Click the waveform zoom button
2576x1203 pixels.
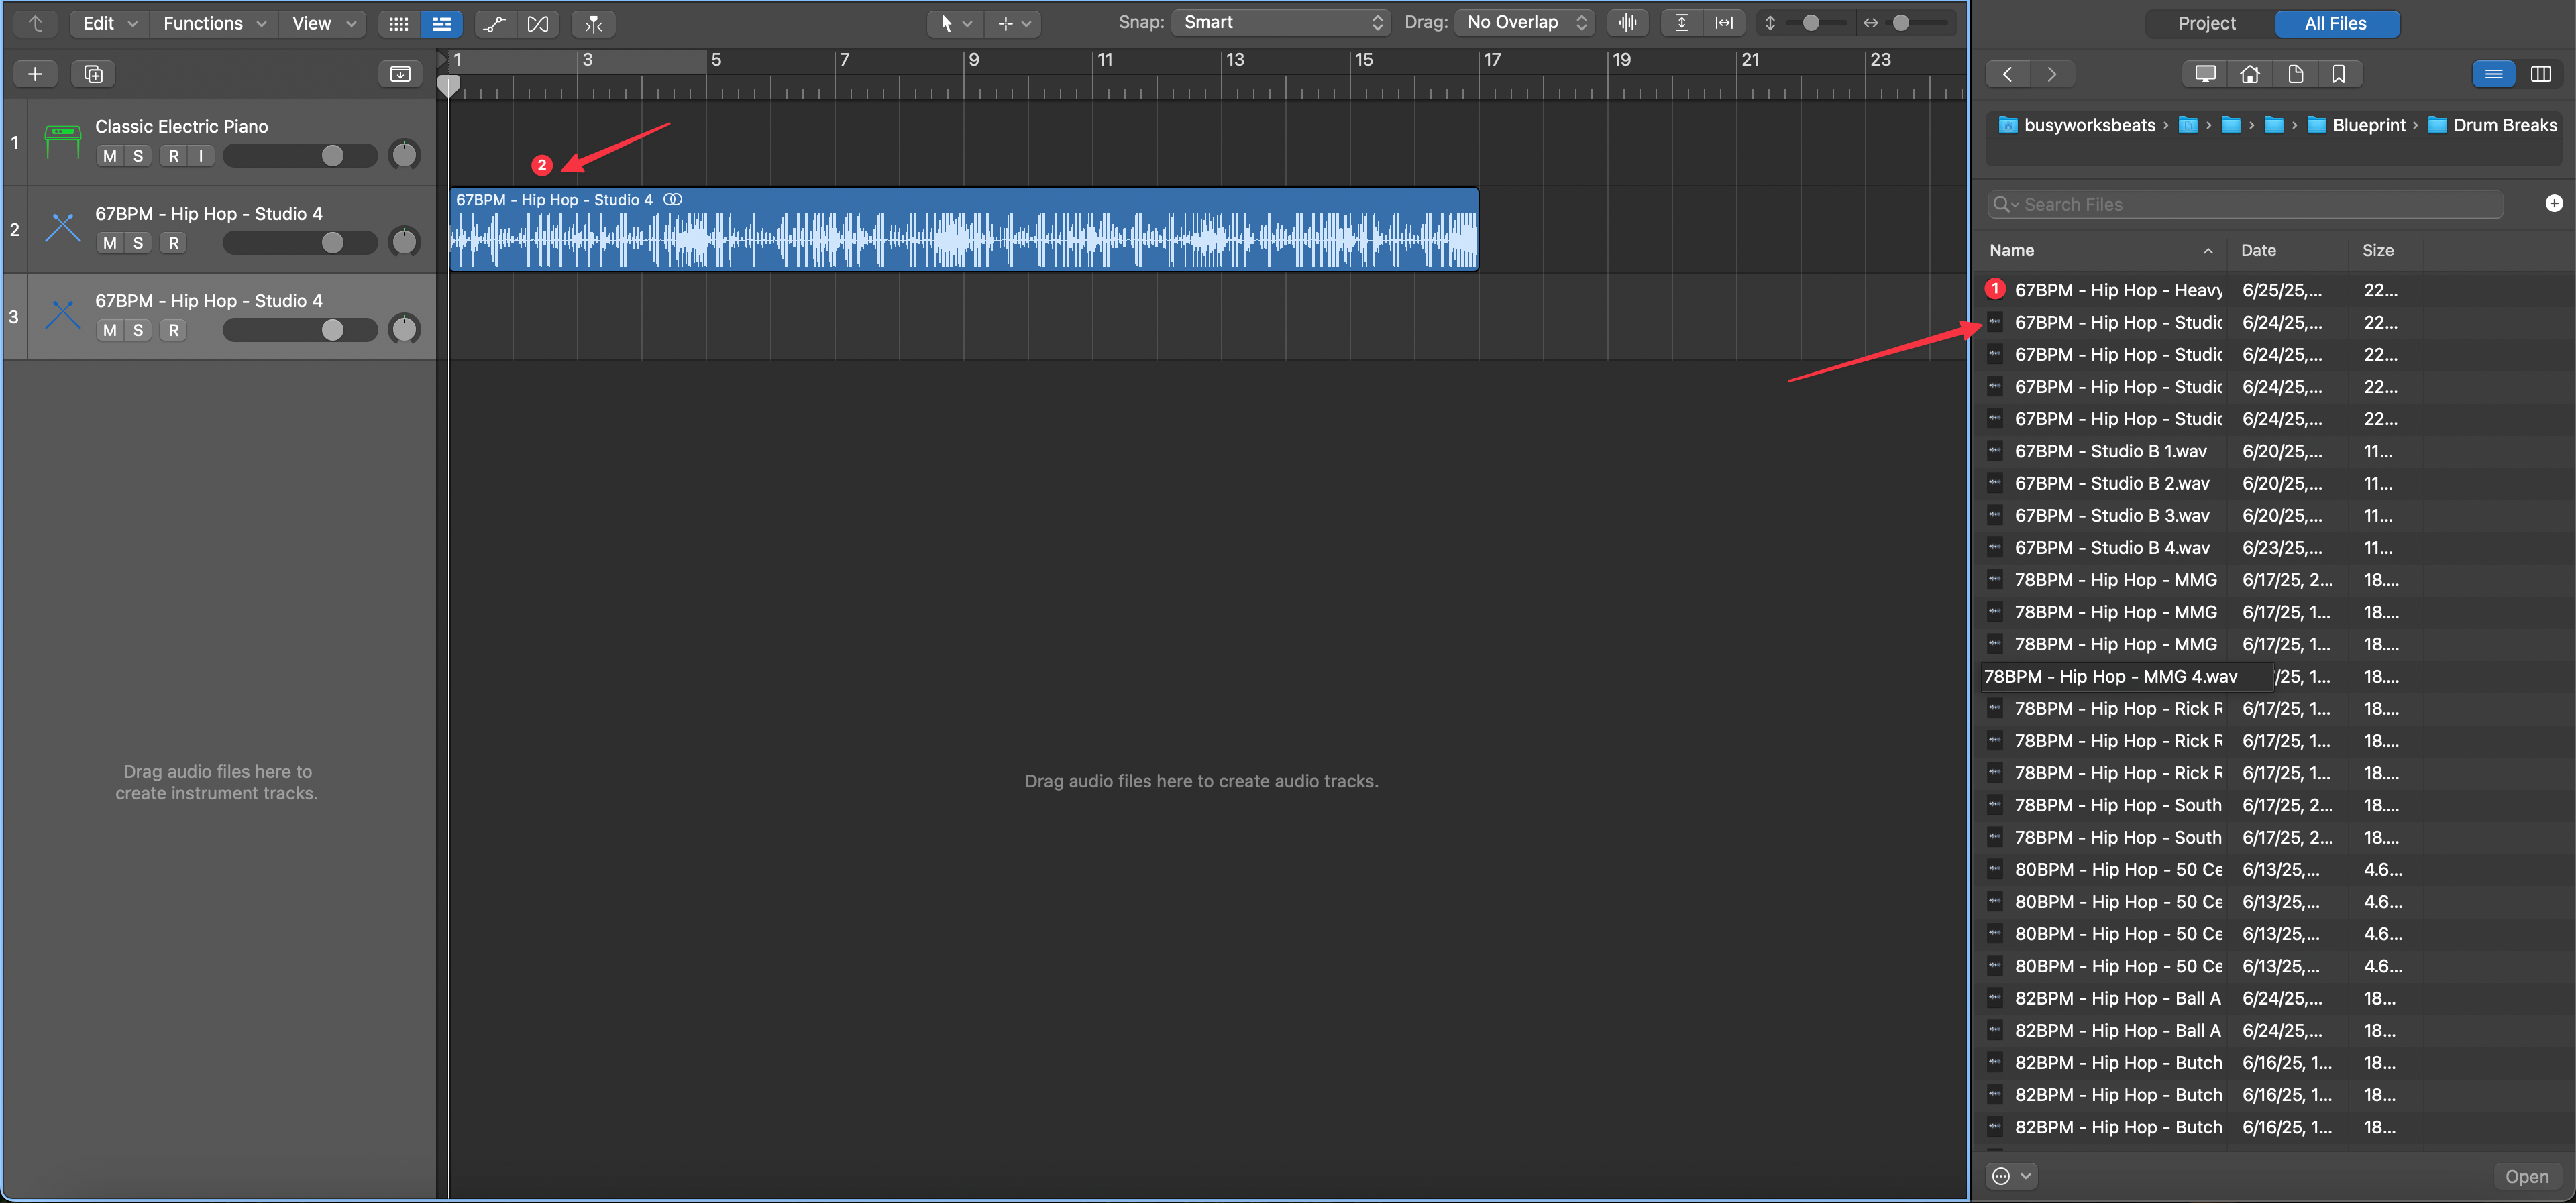point(1628,23)
